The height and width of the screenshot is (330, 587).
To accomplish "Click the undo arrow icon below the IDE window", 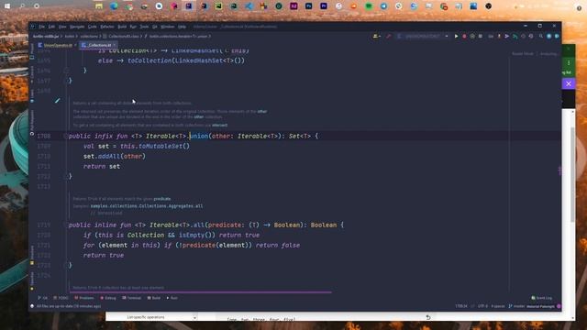I will (x=428, y=317).
